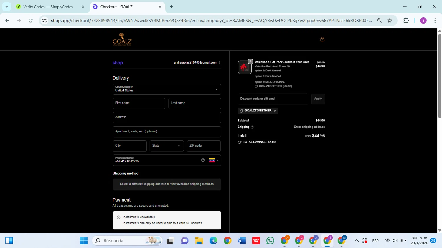Open the Chrome profile avatar
The image size is (442, 248).
tap(423, 21)
